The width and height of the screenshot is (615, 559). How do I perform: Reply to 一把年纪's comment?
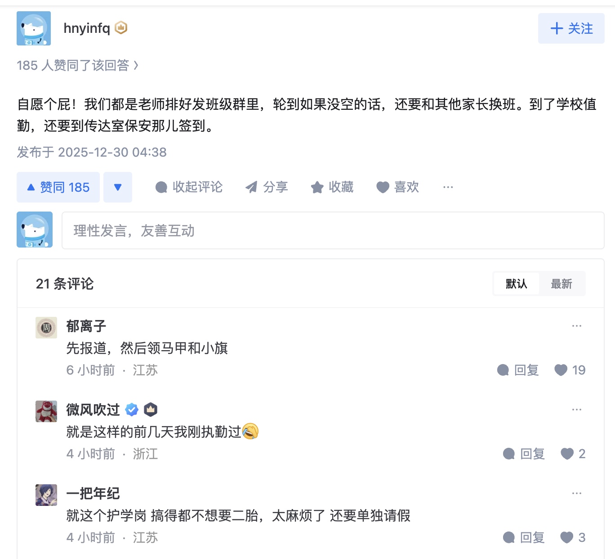coord(524,537)
